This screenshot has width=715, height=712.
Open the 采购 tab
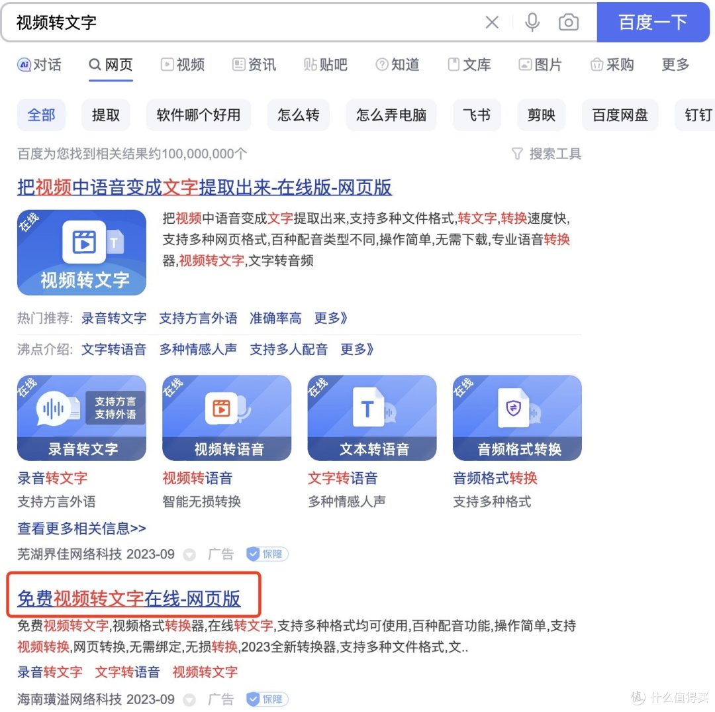pyautogui.click(x=612, y=64)
